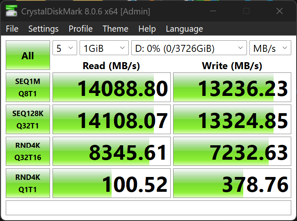Click the RND4K Q1T1 write value 378.76
The height and width of the screenshot is (221, 297).
coord(232,183)
